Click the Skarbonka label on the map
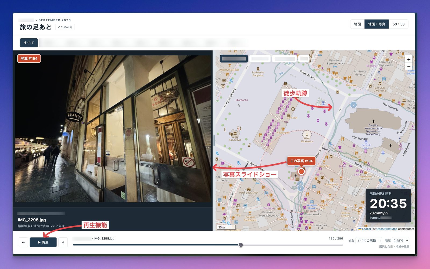 (x=242, y=100)
